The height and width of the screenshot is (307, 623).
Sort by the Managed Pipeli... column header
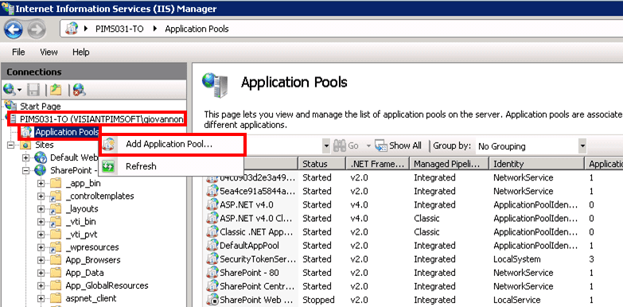point(450,164)
